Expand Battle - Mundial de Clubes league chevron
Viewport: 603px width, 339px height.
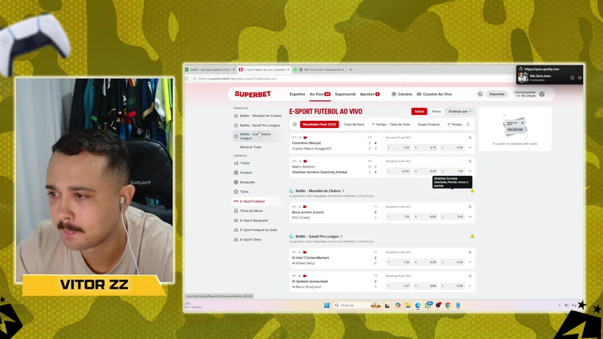(x=343, y=191)
